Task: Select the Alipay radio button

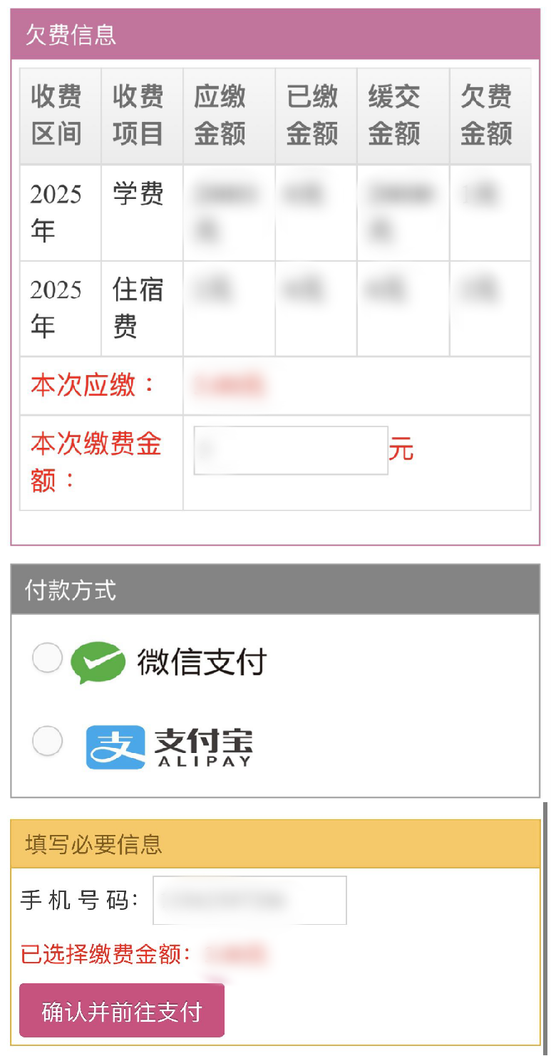Action: point(48,742)
